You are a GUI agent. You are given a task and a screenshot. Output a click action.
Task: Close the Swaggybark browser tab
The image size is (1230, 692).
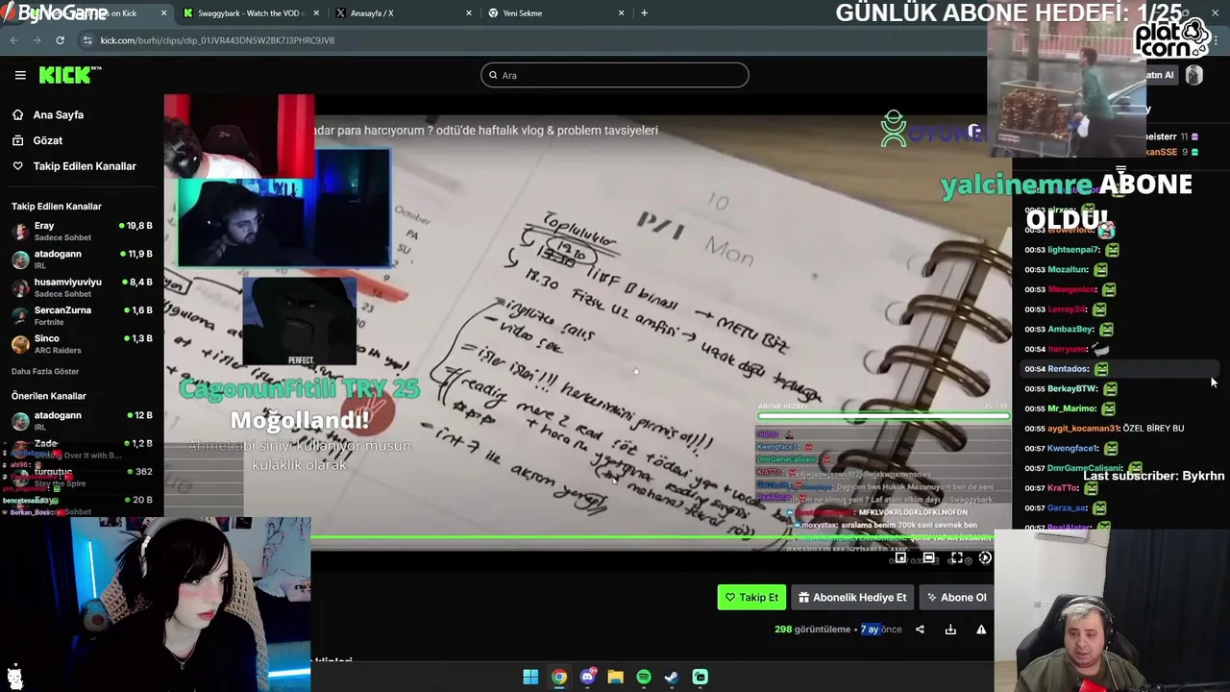click(316, 13)
